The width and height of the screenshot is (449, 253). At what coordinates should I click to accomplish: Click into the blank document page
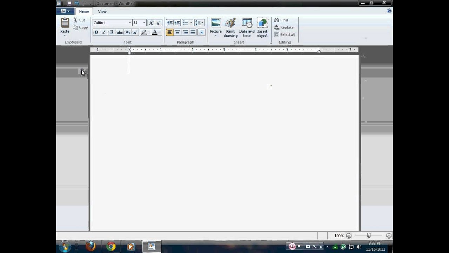click(x=224, y=142)
